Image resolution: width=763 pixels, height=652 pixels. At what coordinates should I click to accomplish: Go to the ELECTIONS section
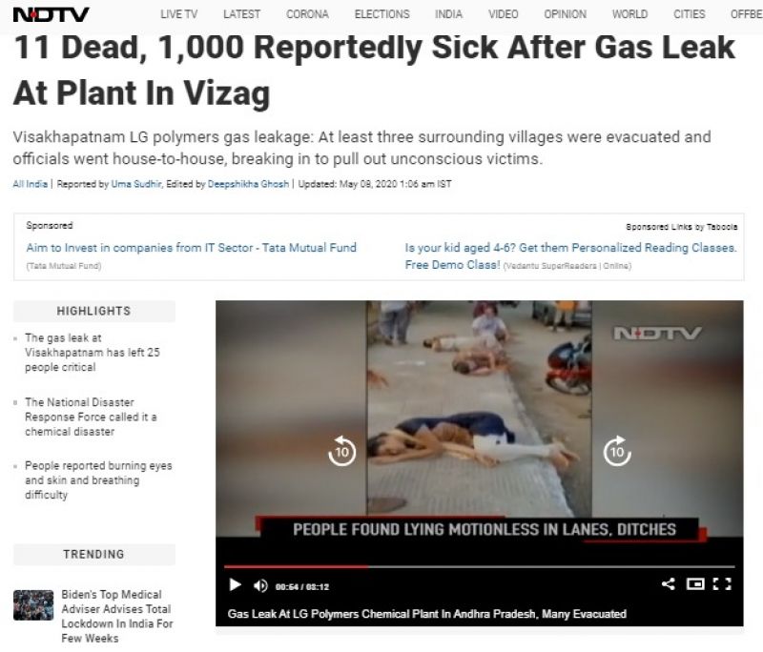click(x=382, y=14)
